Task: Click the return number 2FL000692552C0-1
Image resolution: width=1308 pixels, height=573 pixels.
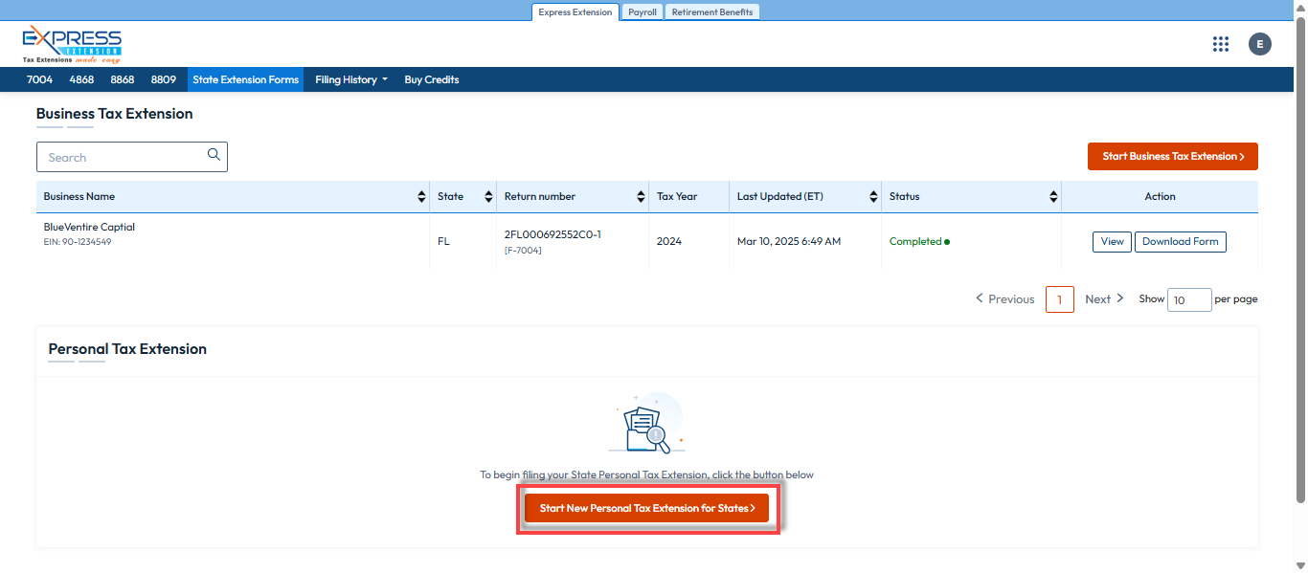Action: pos(553,234)
